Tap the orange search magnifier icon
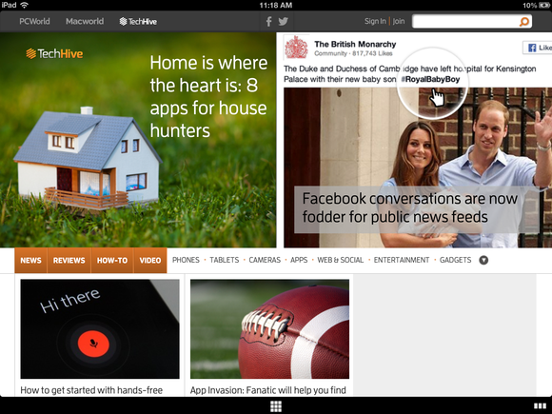Image resolution: width=552 pixels, height=414 pixels. pyautogui.click(x=524, y=22)
